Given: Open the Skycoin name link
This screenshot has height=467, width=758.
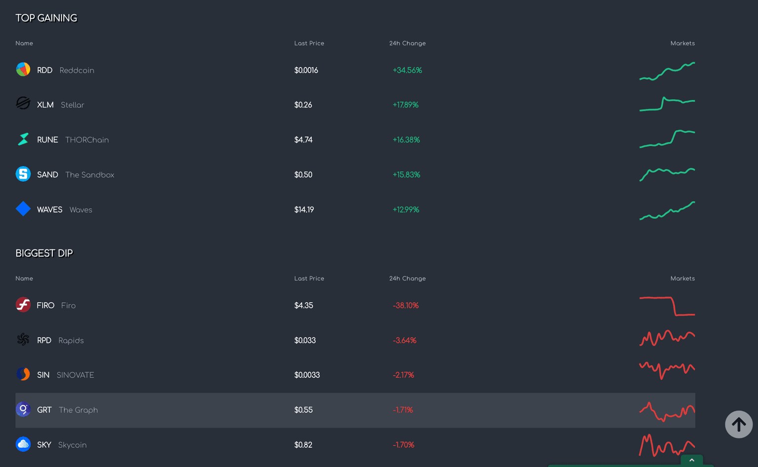Looking at the screenshot, I should (72, 445).
